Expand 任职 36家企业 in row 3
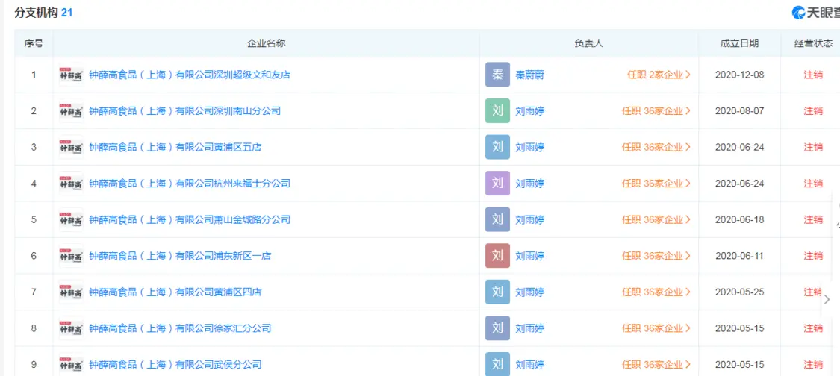 656,147
